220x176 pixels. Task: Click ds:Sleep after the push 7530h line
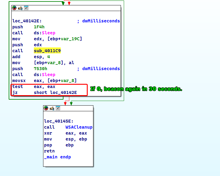coord(45,75)
